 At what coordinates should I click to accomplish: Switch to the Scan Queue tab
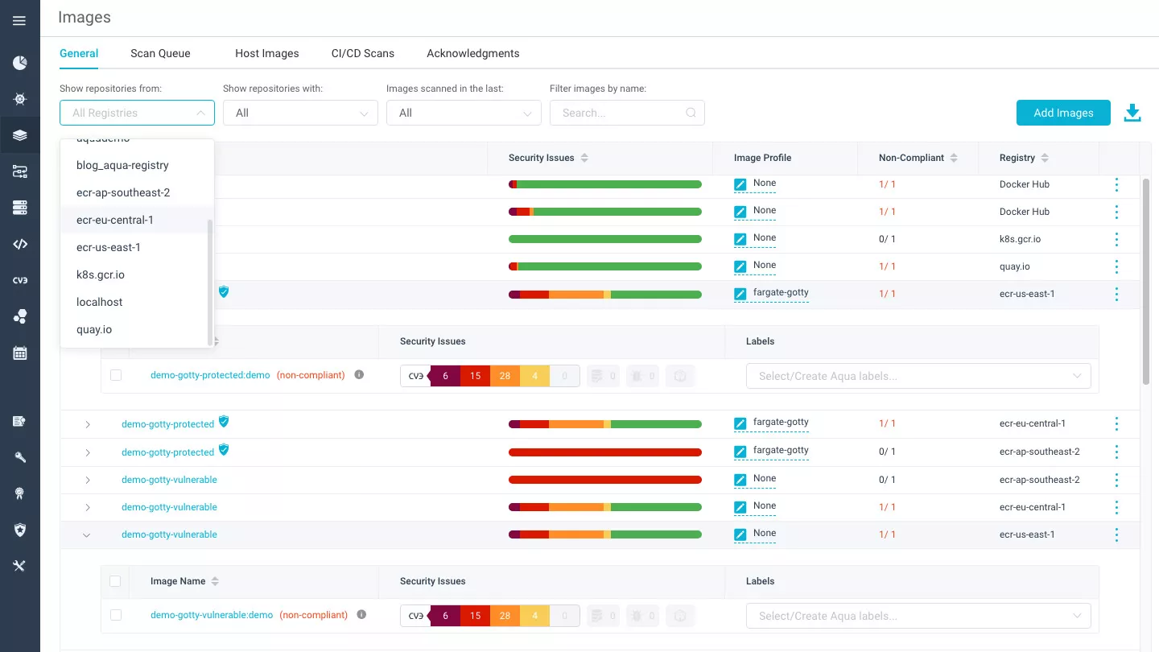click(x=160, y=53)
